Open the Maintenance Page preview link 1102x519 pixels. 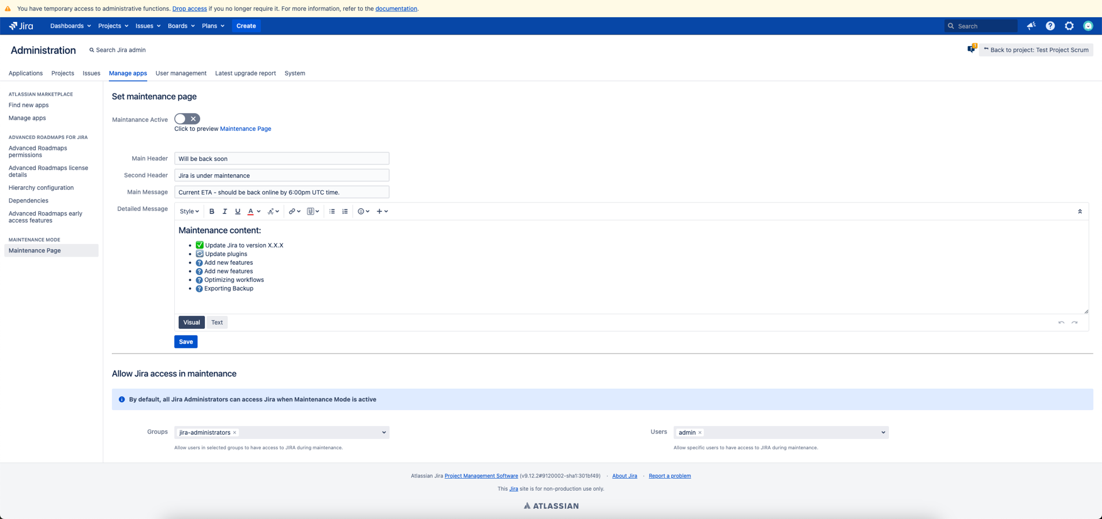click(x=245, y=129)
